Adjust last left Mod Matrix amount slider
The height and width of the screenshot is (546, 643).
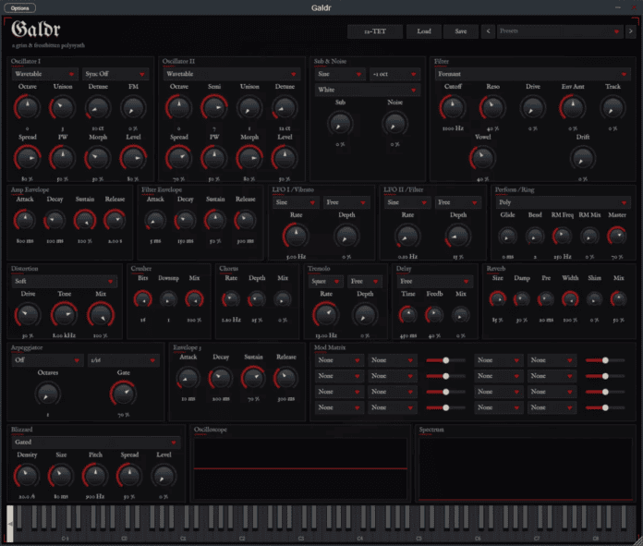445,407
